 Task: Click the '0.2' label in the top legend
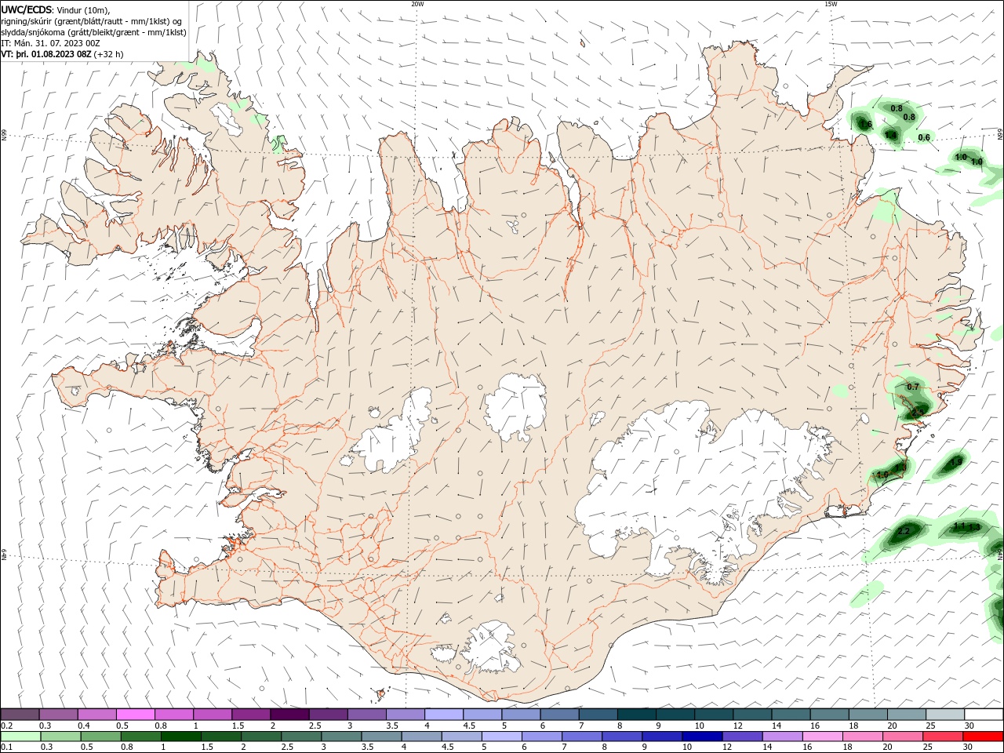(x=7, y=726)
